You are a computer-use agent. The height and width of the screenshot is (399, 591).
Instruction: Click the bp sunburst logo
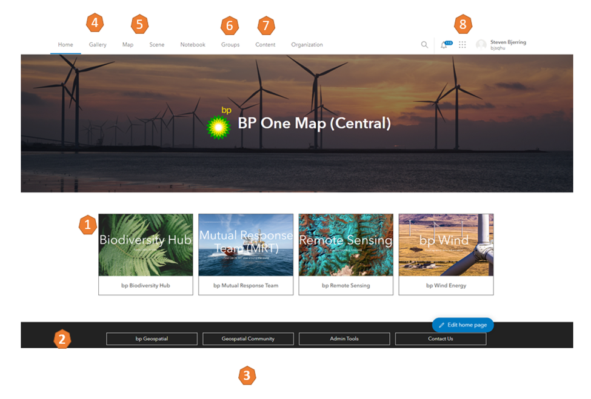point(219,127)
